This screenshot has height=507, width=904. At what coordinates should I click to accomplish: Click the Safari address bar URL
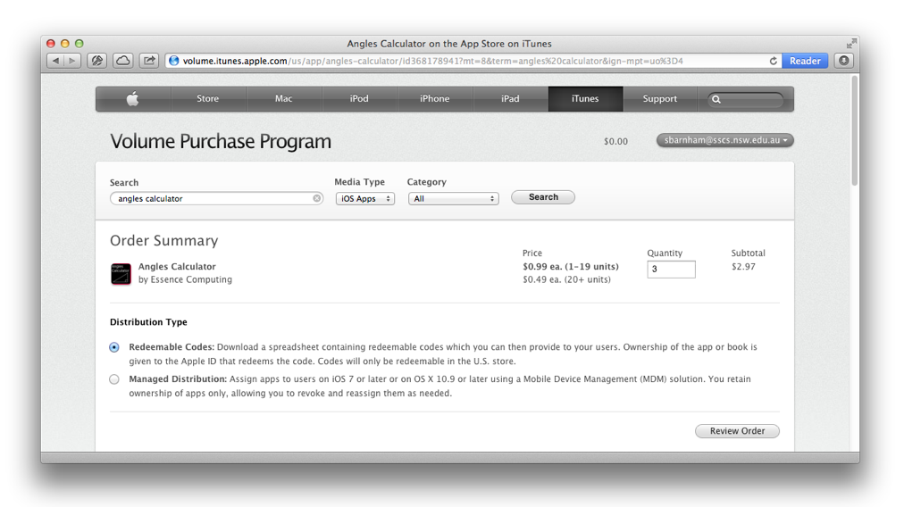click(x=432, y=61)
